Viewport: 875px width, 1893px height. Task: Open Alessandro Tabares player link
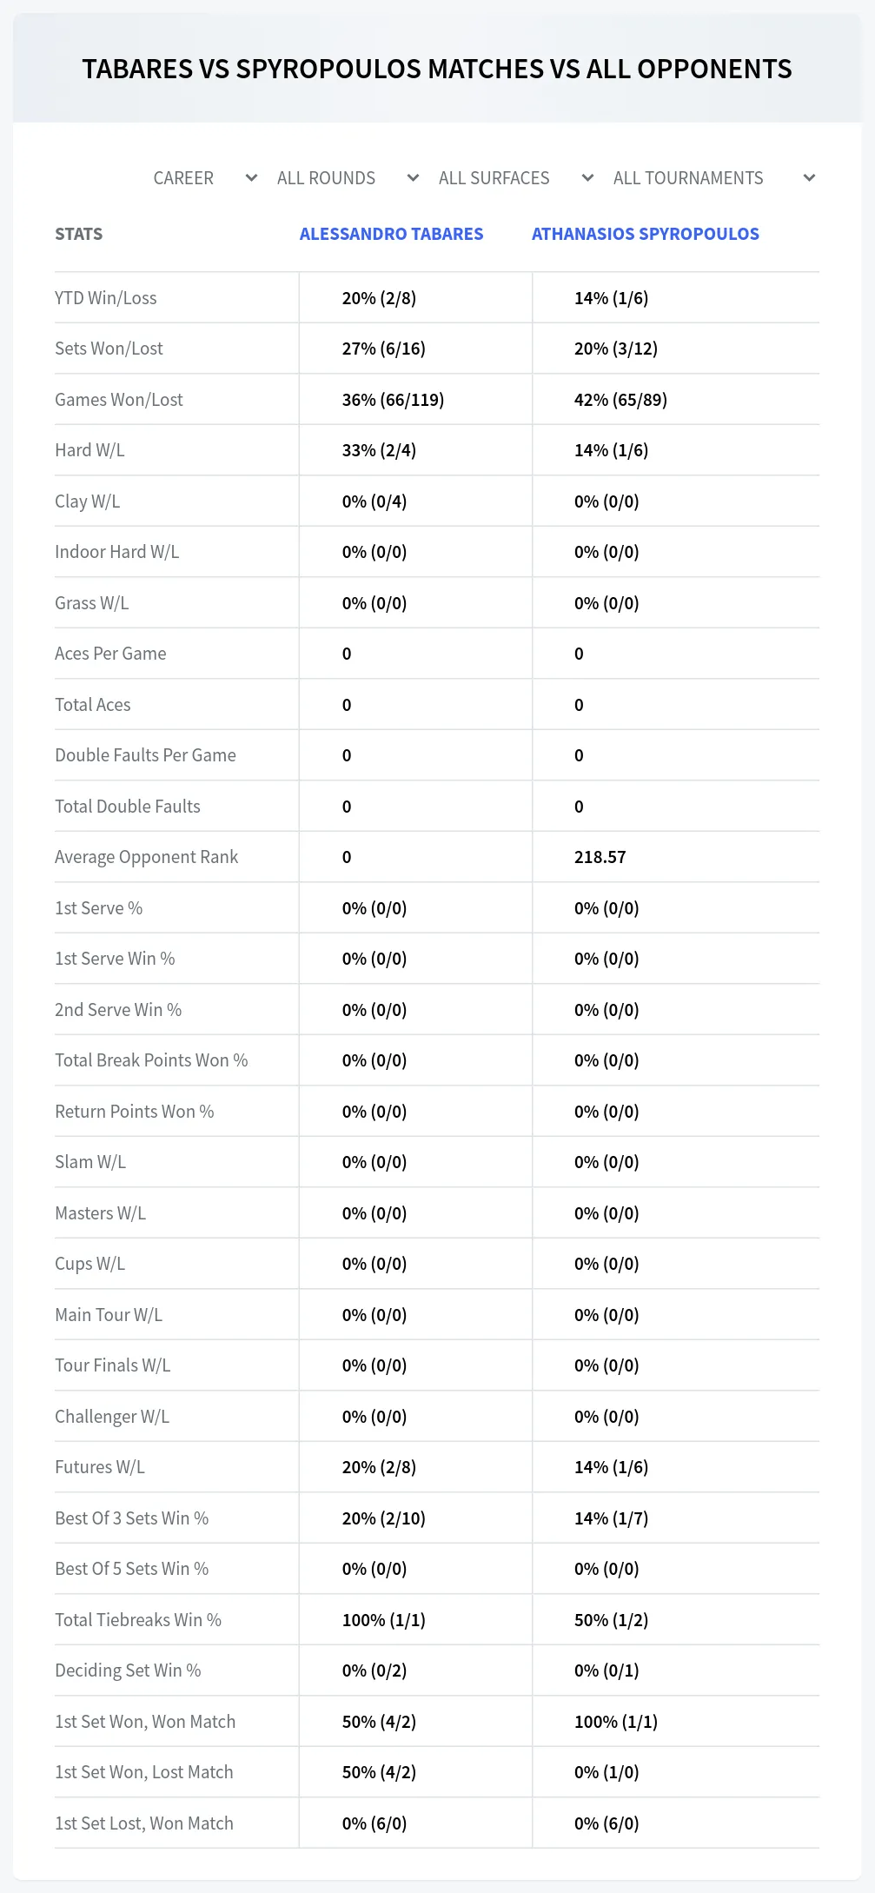[x=391, y=234]
